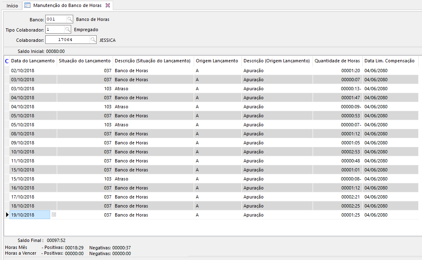Click the current row indicator arrow
Image resolution: width=422 pixels, height=260 pixels.
click(x=6, y=215)
